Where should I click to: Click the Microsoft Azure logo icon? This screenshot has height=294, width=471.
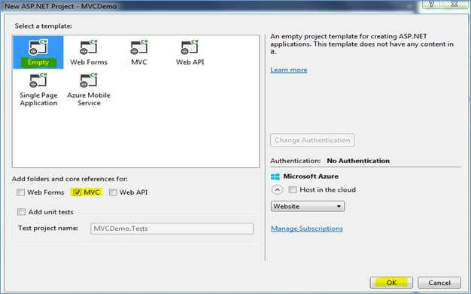click(275, 177)
